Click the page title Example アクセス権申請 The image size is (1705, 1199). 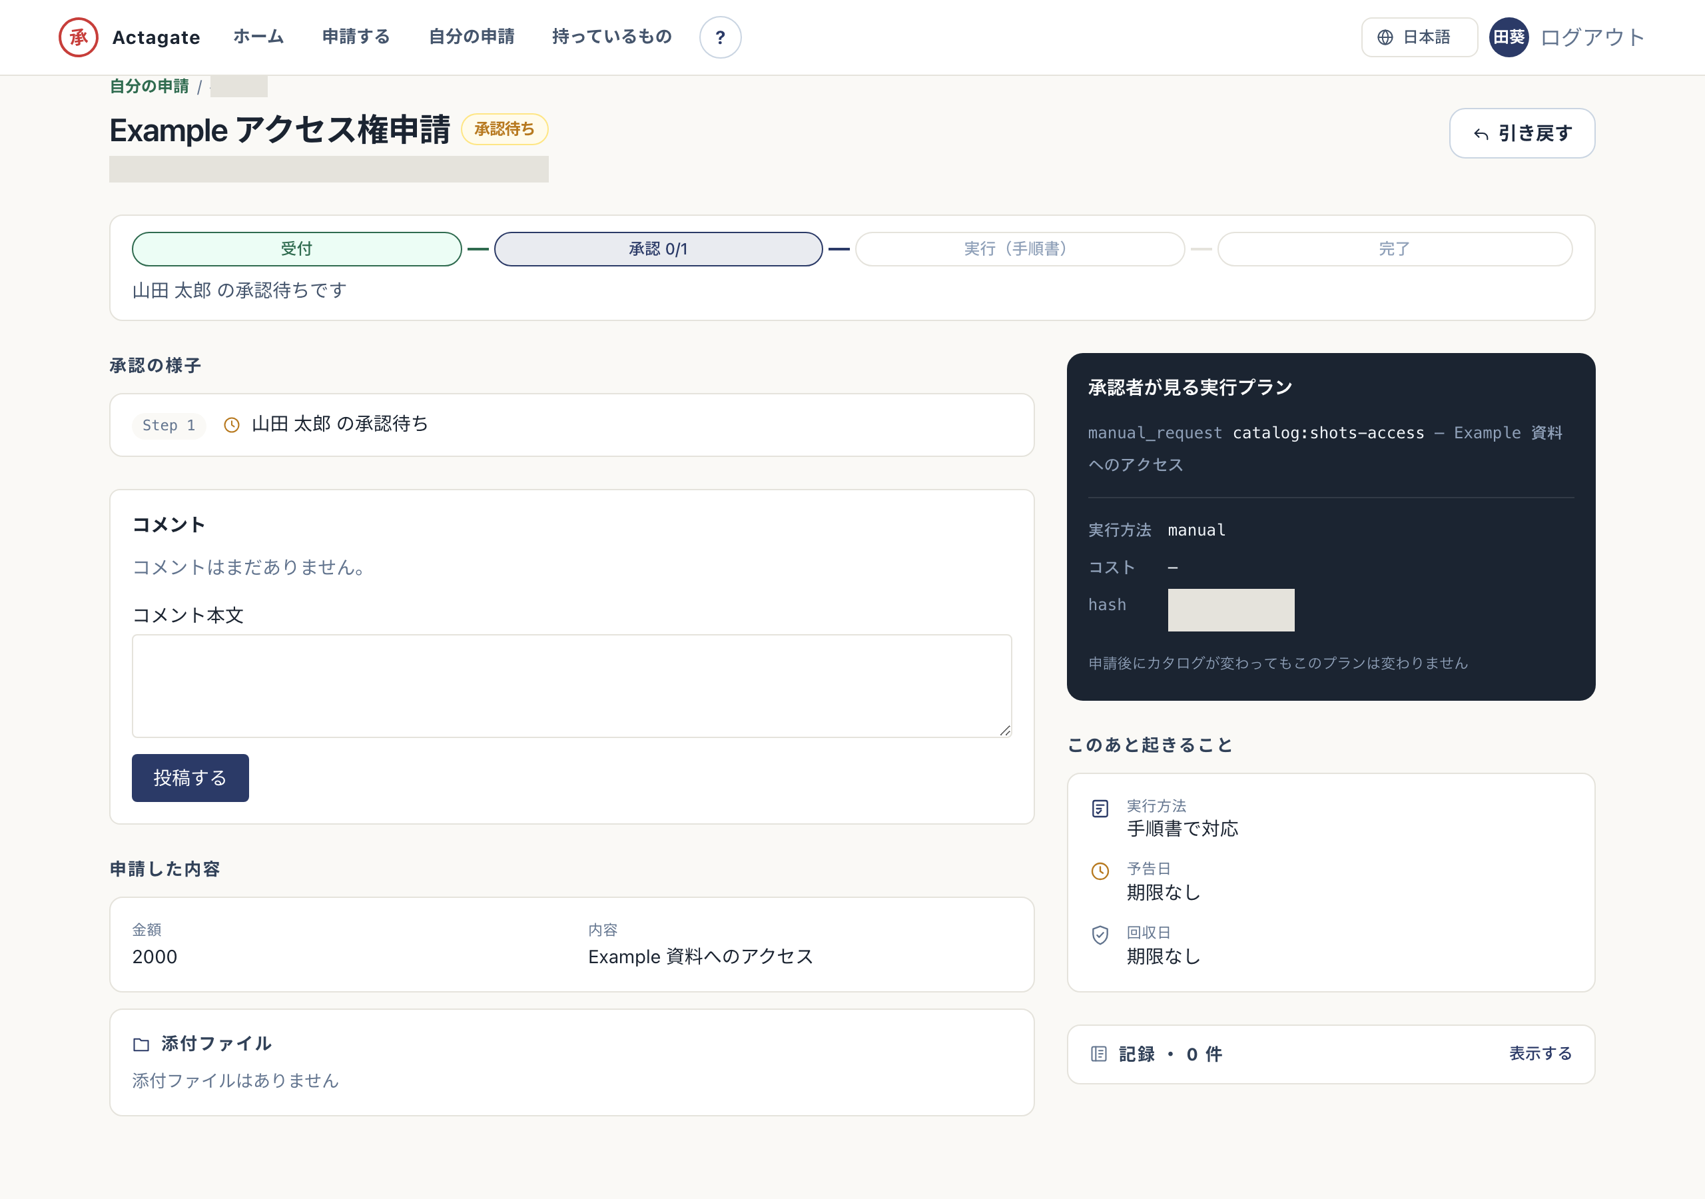coord(280,130)
